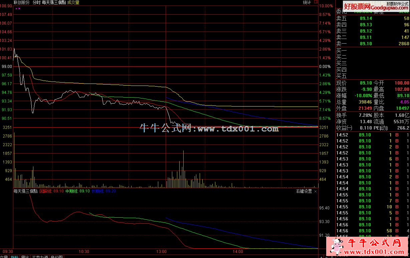Click the 联创股份 stock name label
The height and width of the screenshot is (258, 410).
(x=22, y=2)
